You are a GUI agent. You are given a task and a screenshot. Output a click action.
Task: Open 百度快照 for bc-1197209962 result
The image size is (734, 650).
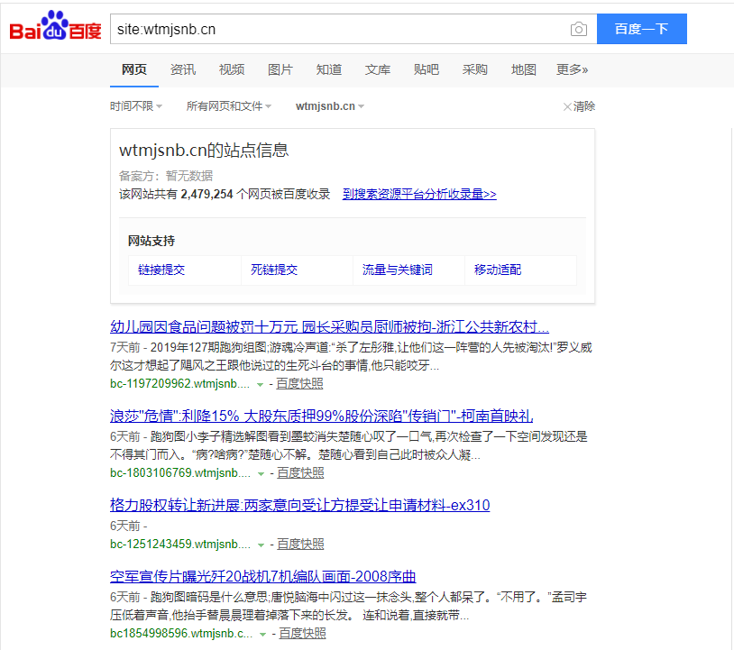pyautogui.click(x=299, y=384)
